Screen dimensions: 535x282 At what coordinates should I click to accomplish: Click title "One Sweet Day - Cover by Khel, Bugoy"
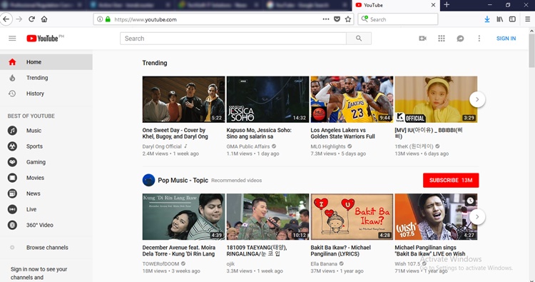coord(175,134)
